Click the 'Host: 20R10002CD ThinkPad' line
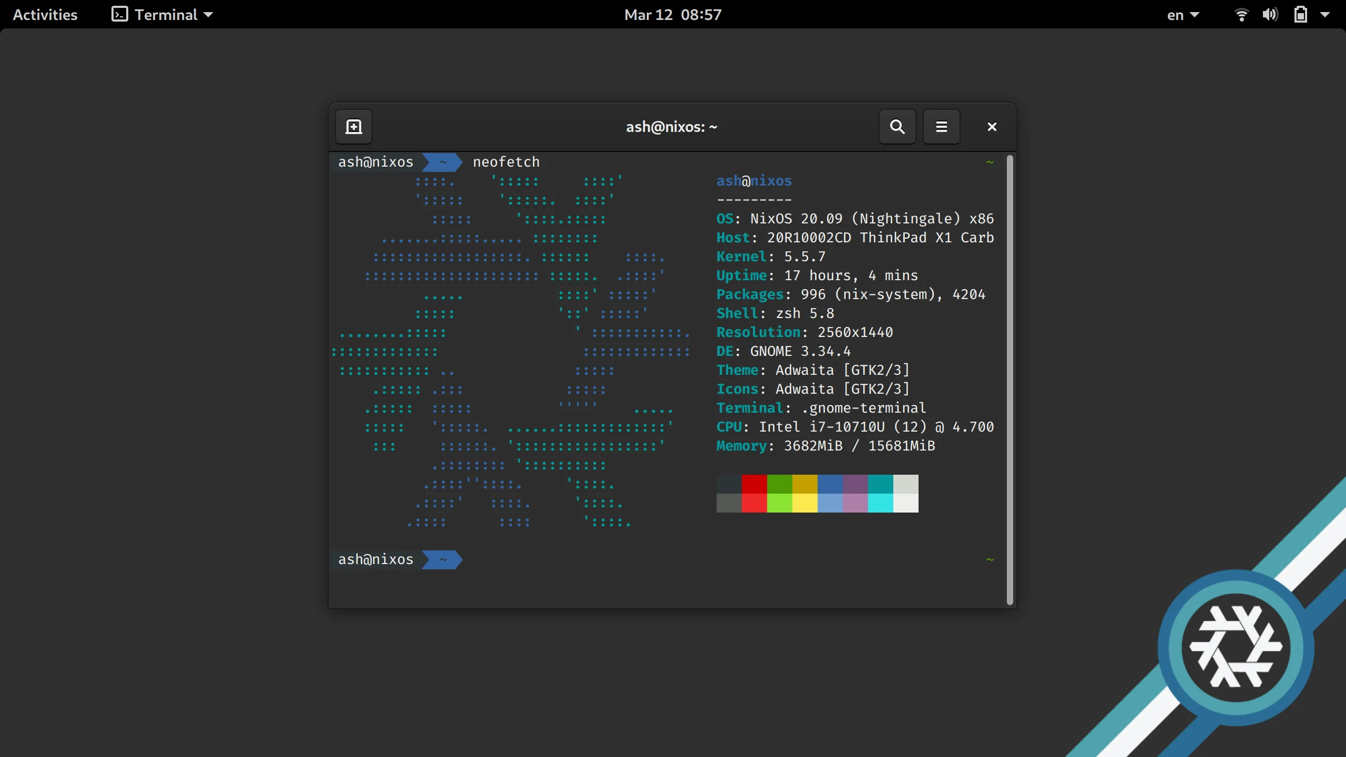 point(855,238)
